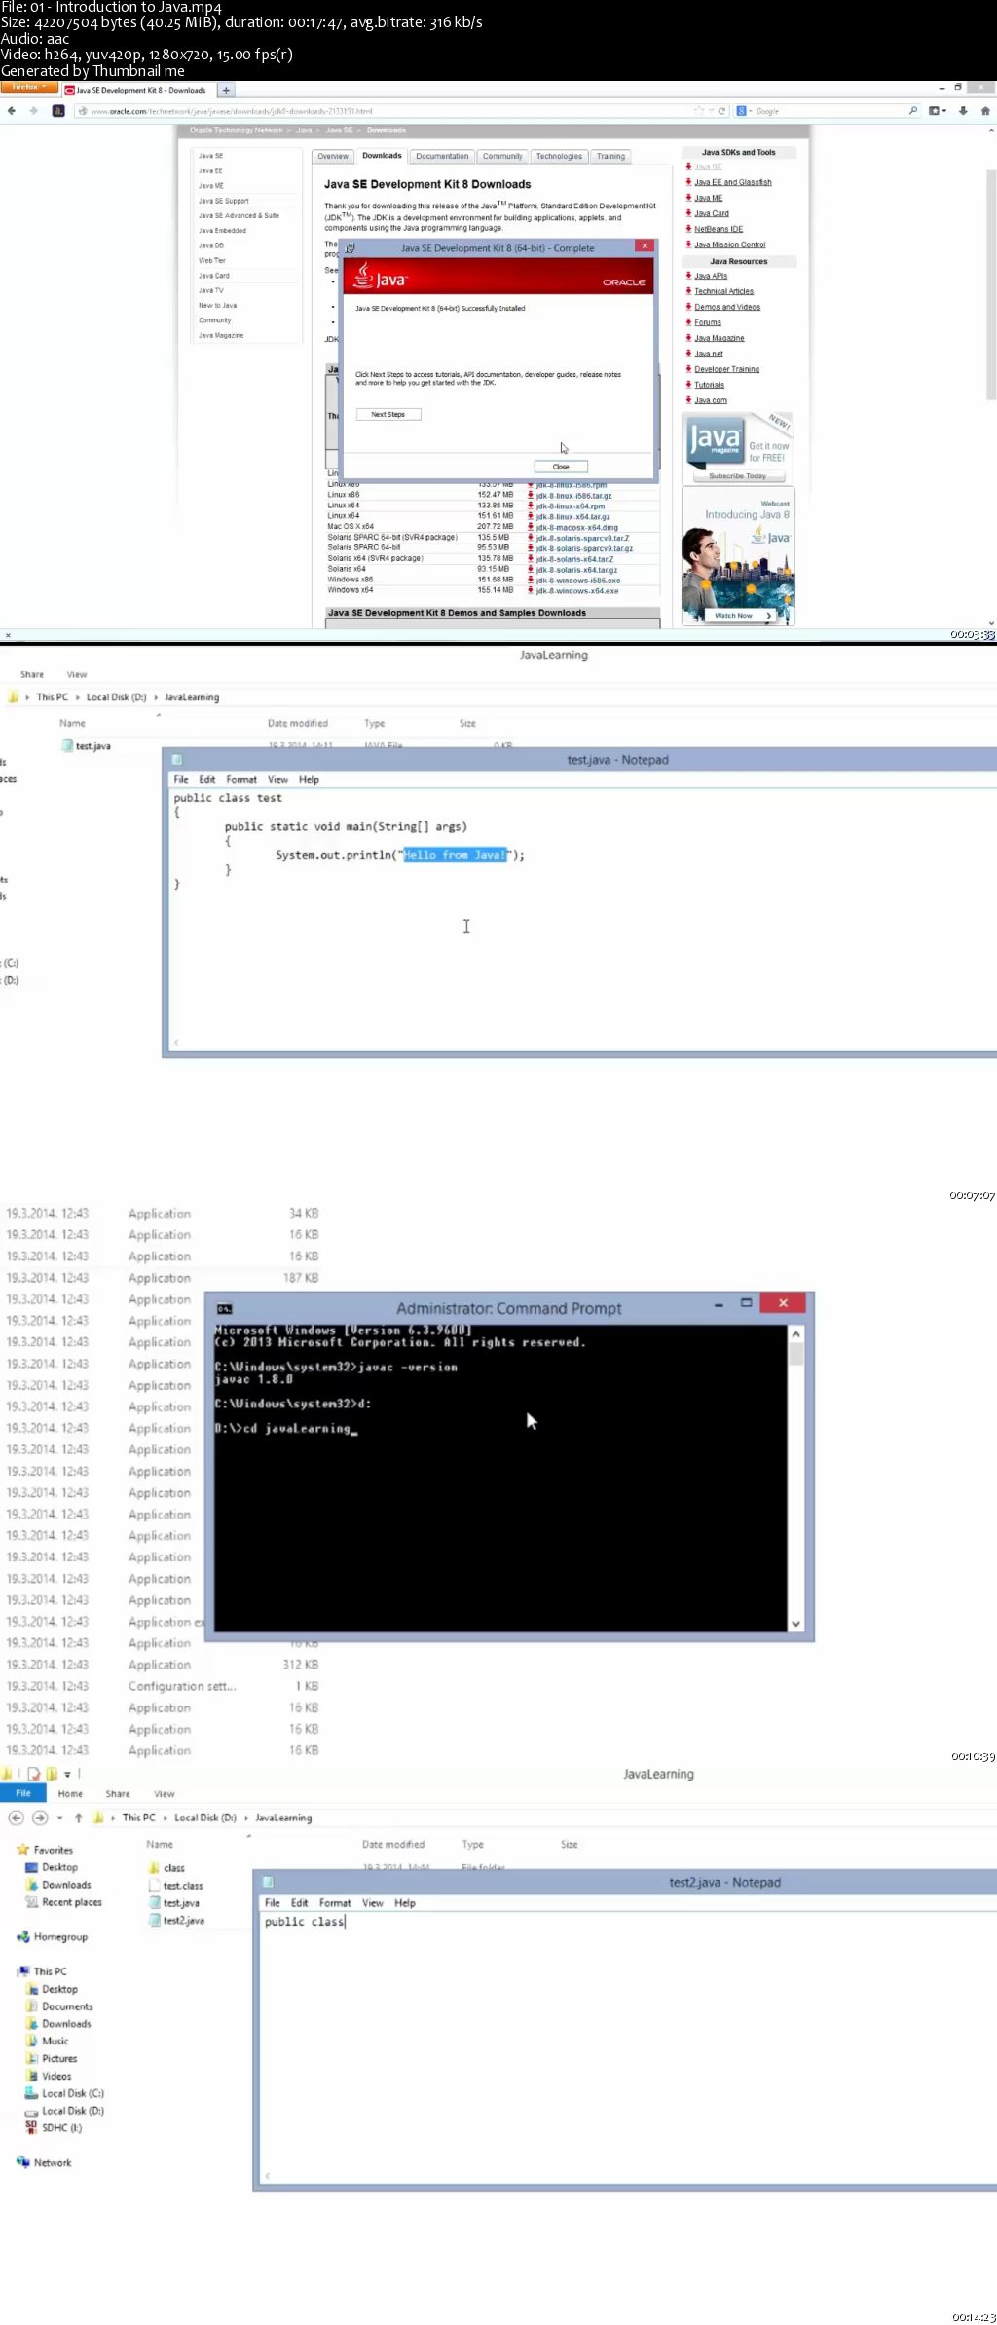
Task: Maximize the Administrator Command Prompt window
Action: point(747,1303)
